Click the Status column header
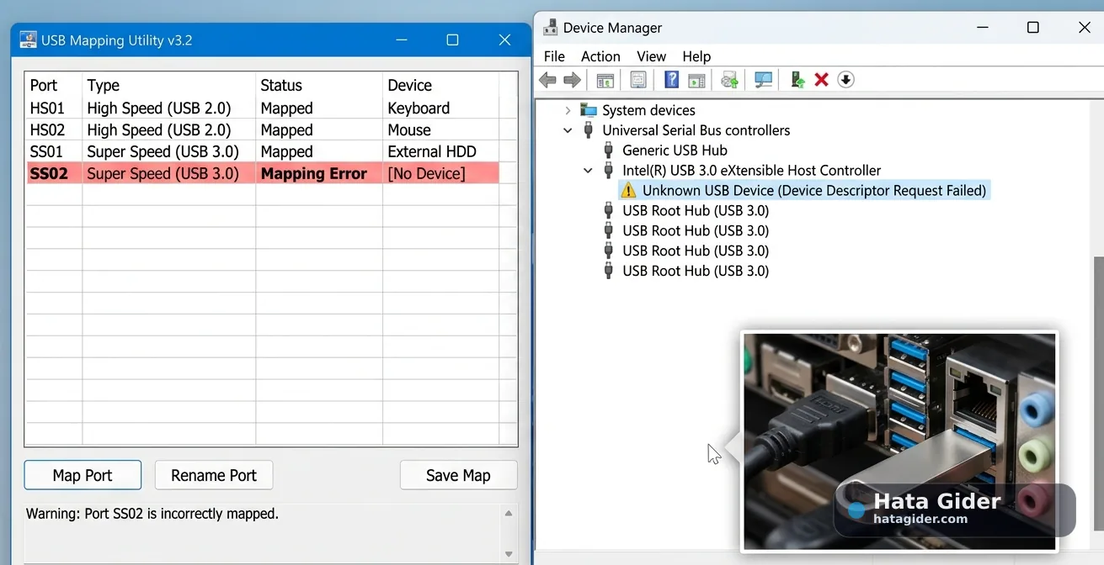Viewport: 1104px width, 565px height. pyautogui.click(x=319, y=86)
